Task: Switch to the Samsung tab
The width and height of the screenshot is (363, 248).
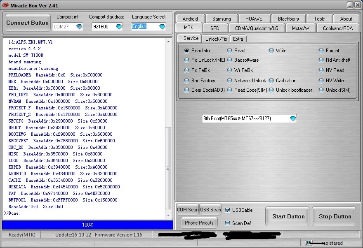Action: (222, 19)
